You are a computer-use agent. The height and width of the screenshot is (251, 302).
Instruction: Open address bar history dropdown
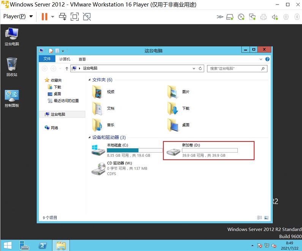194,68
